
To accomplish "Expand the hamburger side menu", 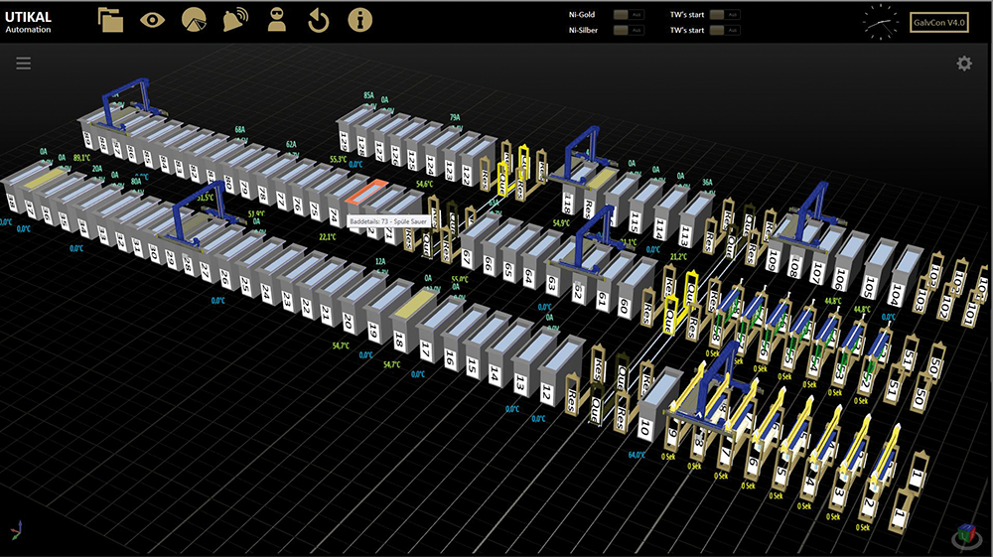I will 23,64.
